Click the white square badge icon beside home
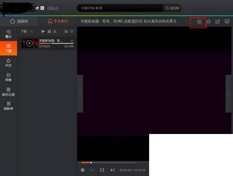Viewport: 233px width, 176px height. click(x=42, y=8)
